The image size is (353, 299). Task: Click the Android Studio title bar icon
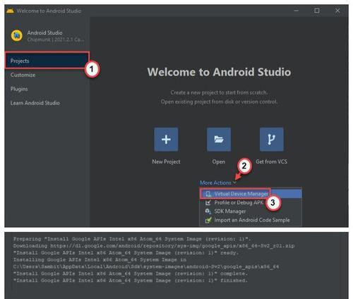click(10, 11)
